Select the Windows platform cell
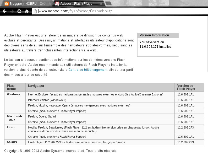Viewport: 208px width, 155px height. click(x=15, y=103)
